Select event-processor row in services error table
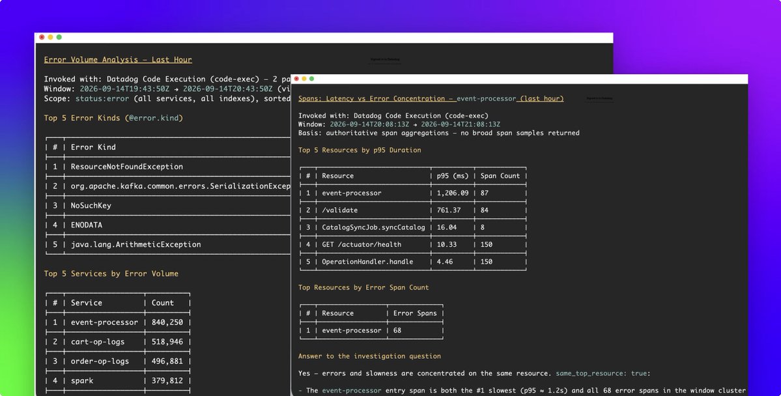781x396 pixels. click(118, 322)
